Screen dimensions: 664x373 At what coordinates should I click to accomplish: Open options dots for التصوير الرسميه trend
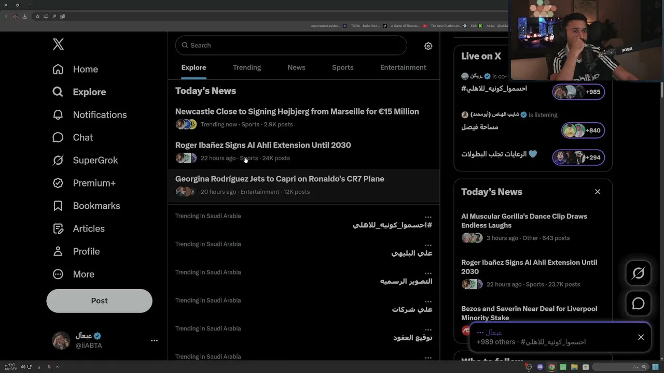point(428,273)
